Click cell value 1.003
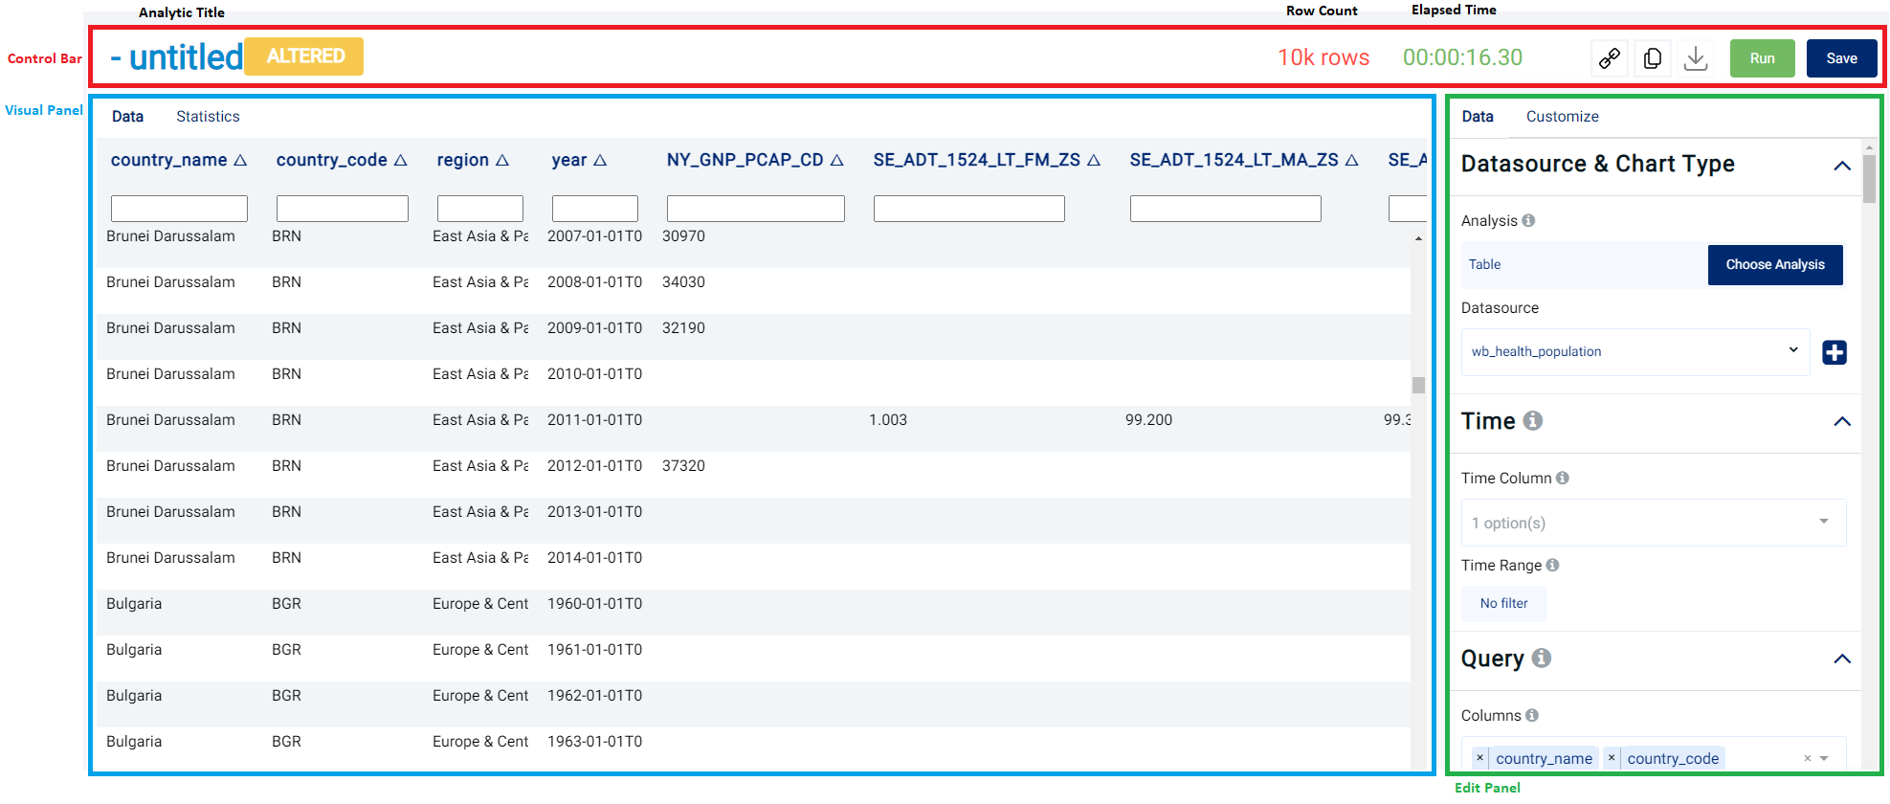Image resolution: width=1890 pixels, height=804 pixels. pyautogui.click(x=888, y=419)
